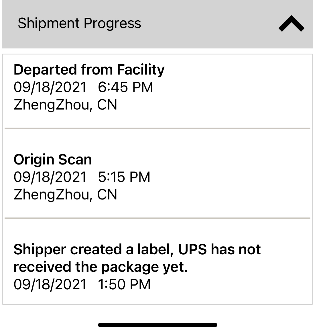This screenshot has width=325, height=334.
Task: Tap the date on the label-created entry
Action: (x=50, y=284)
